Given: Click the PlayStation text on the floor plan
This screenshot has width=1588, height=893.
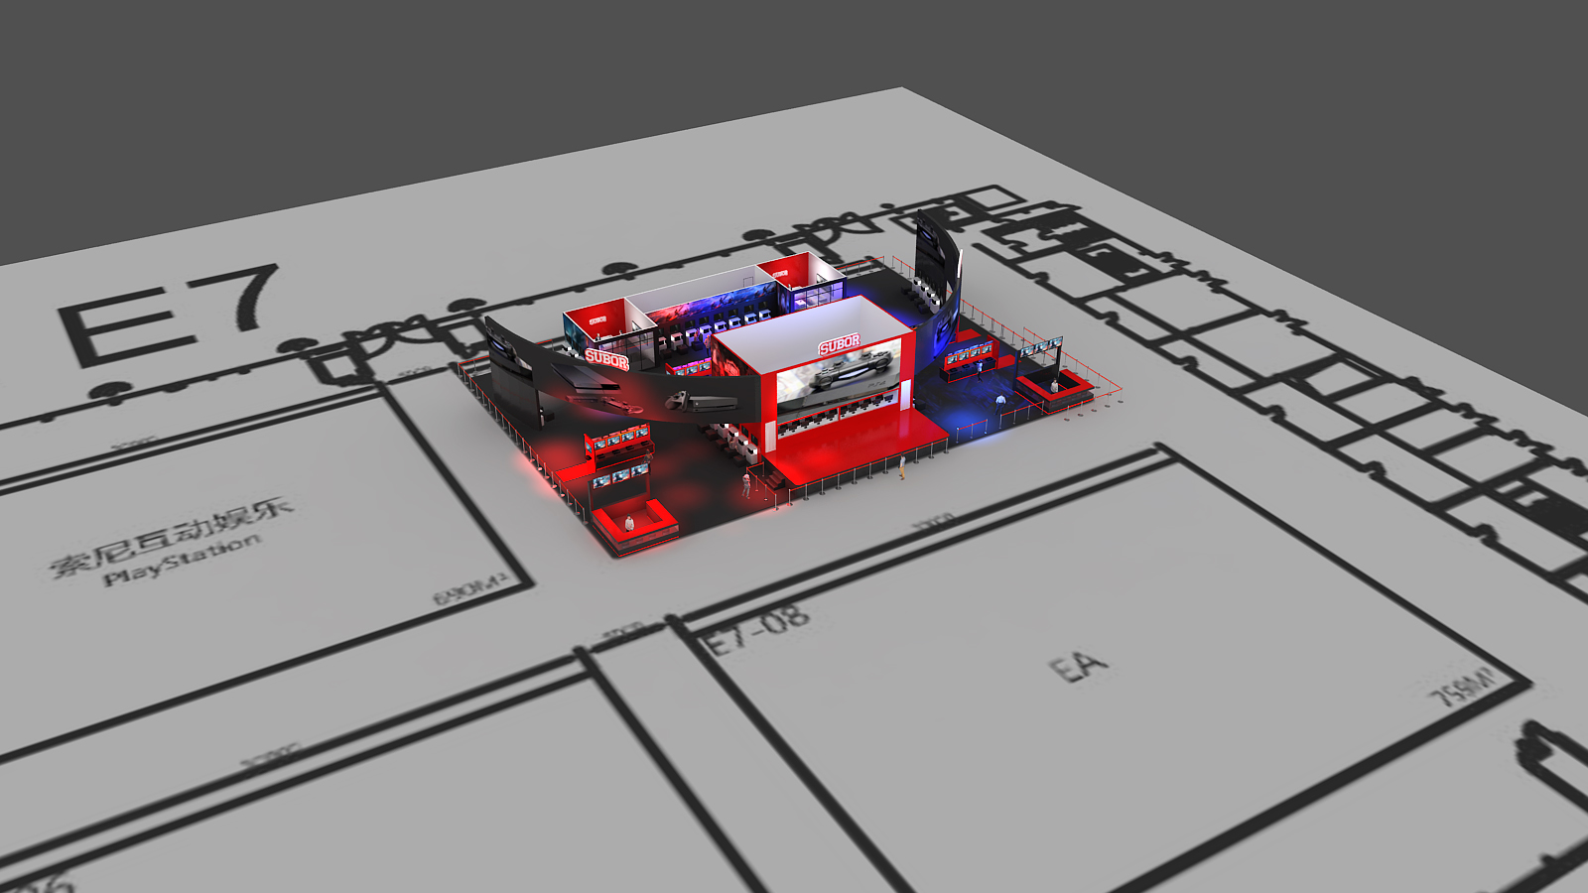Looking at the screenshot, I should (183, 560).
